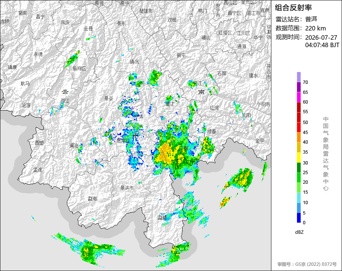Click the 勐海 county label

(92, 199)
